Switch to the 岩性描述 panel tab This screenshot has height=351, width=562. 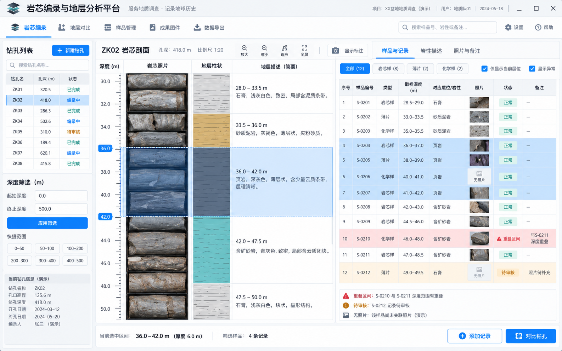[431, 51]
